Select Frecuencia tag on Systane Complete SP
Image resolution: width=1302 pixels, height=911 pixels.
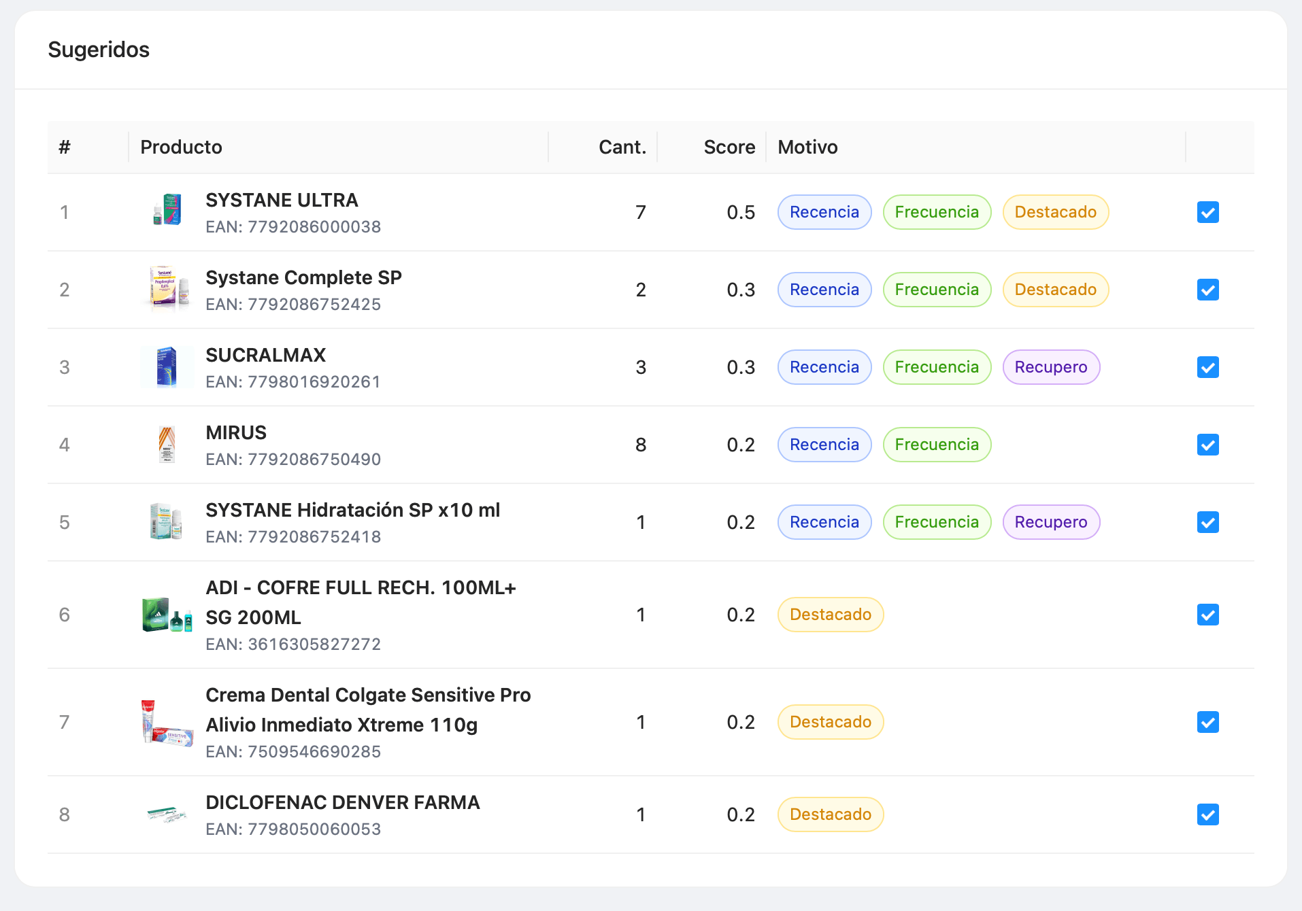[937, 290]
